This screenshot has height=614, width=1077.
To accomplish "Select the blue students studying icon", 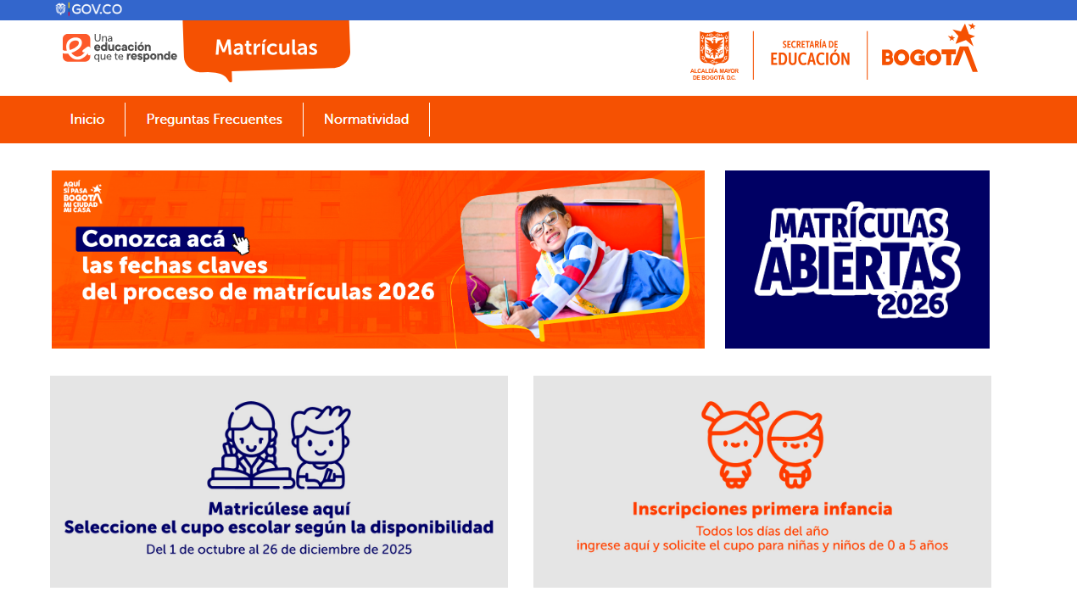I will click(279, 445).
